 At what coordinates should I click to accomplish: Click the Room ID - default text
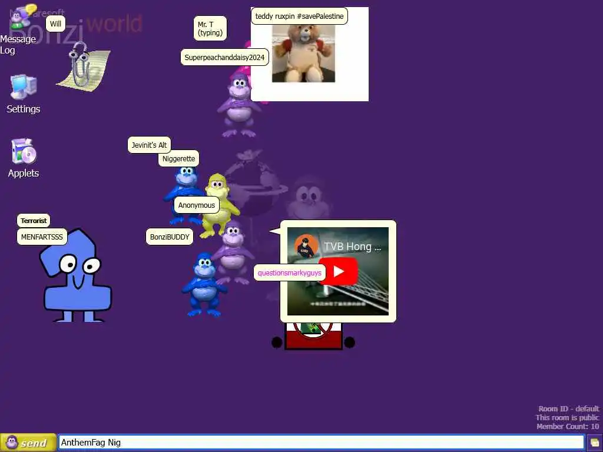568,408
